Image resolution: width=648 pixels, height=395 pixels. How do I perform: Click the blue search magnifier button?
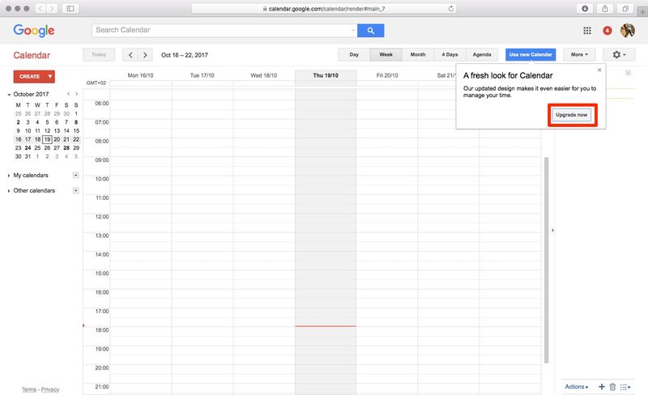click(x=371, y=31)
